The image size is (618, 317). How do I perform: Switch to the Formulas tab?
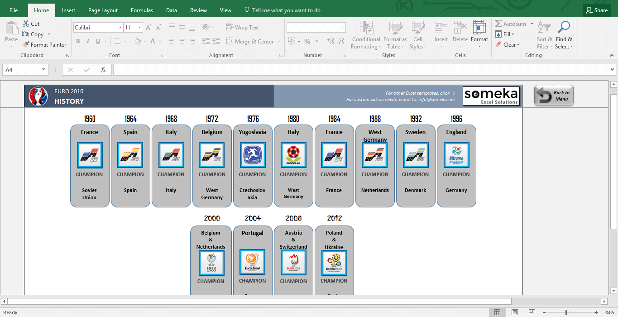142,10
